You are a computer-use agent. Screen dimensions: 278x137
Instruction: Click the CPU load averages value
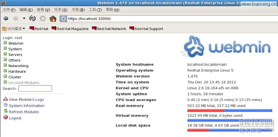coord(224,100)
